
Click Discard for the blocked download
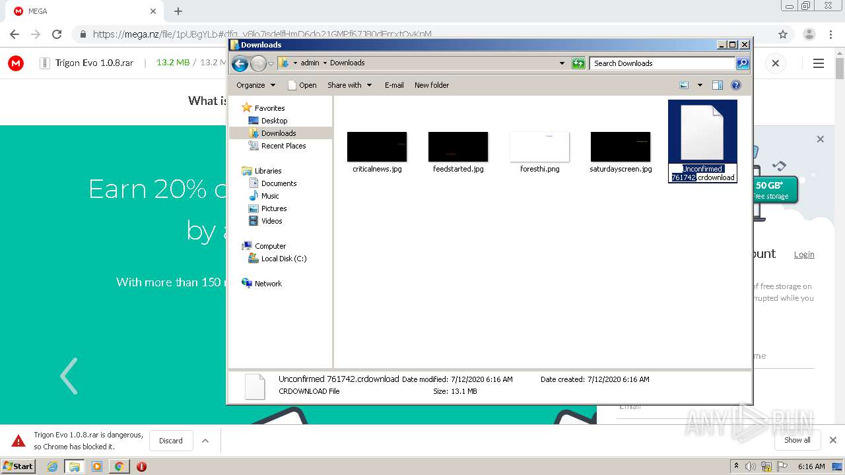click(x=171, y=441)
